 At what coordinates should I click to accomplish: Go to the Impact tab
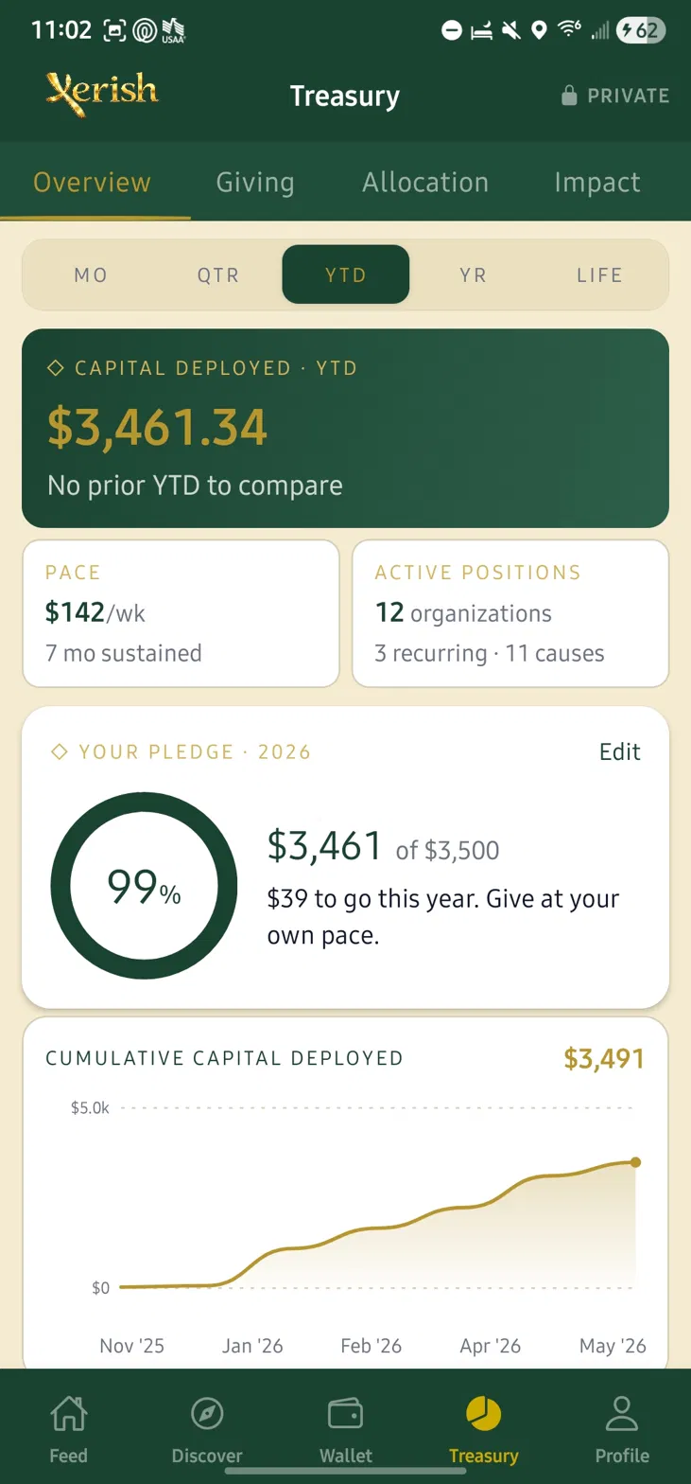(597, 182)
